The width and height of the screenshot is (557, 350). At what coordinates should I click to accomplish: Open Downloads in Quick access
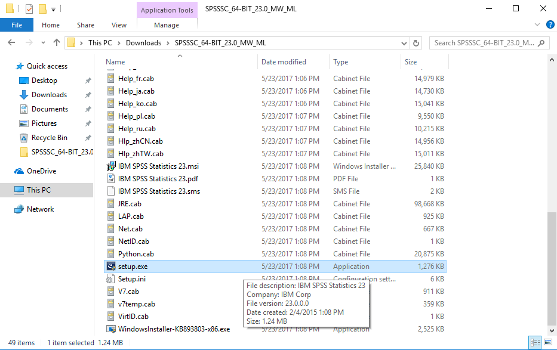[x=49, y=95]
